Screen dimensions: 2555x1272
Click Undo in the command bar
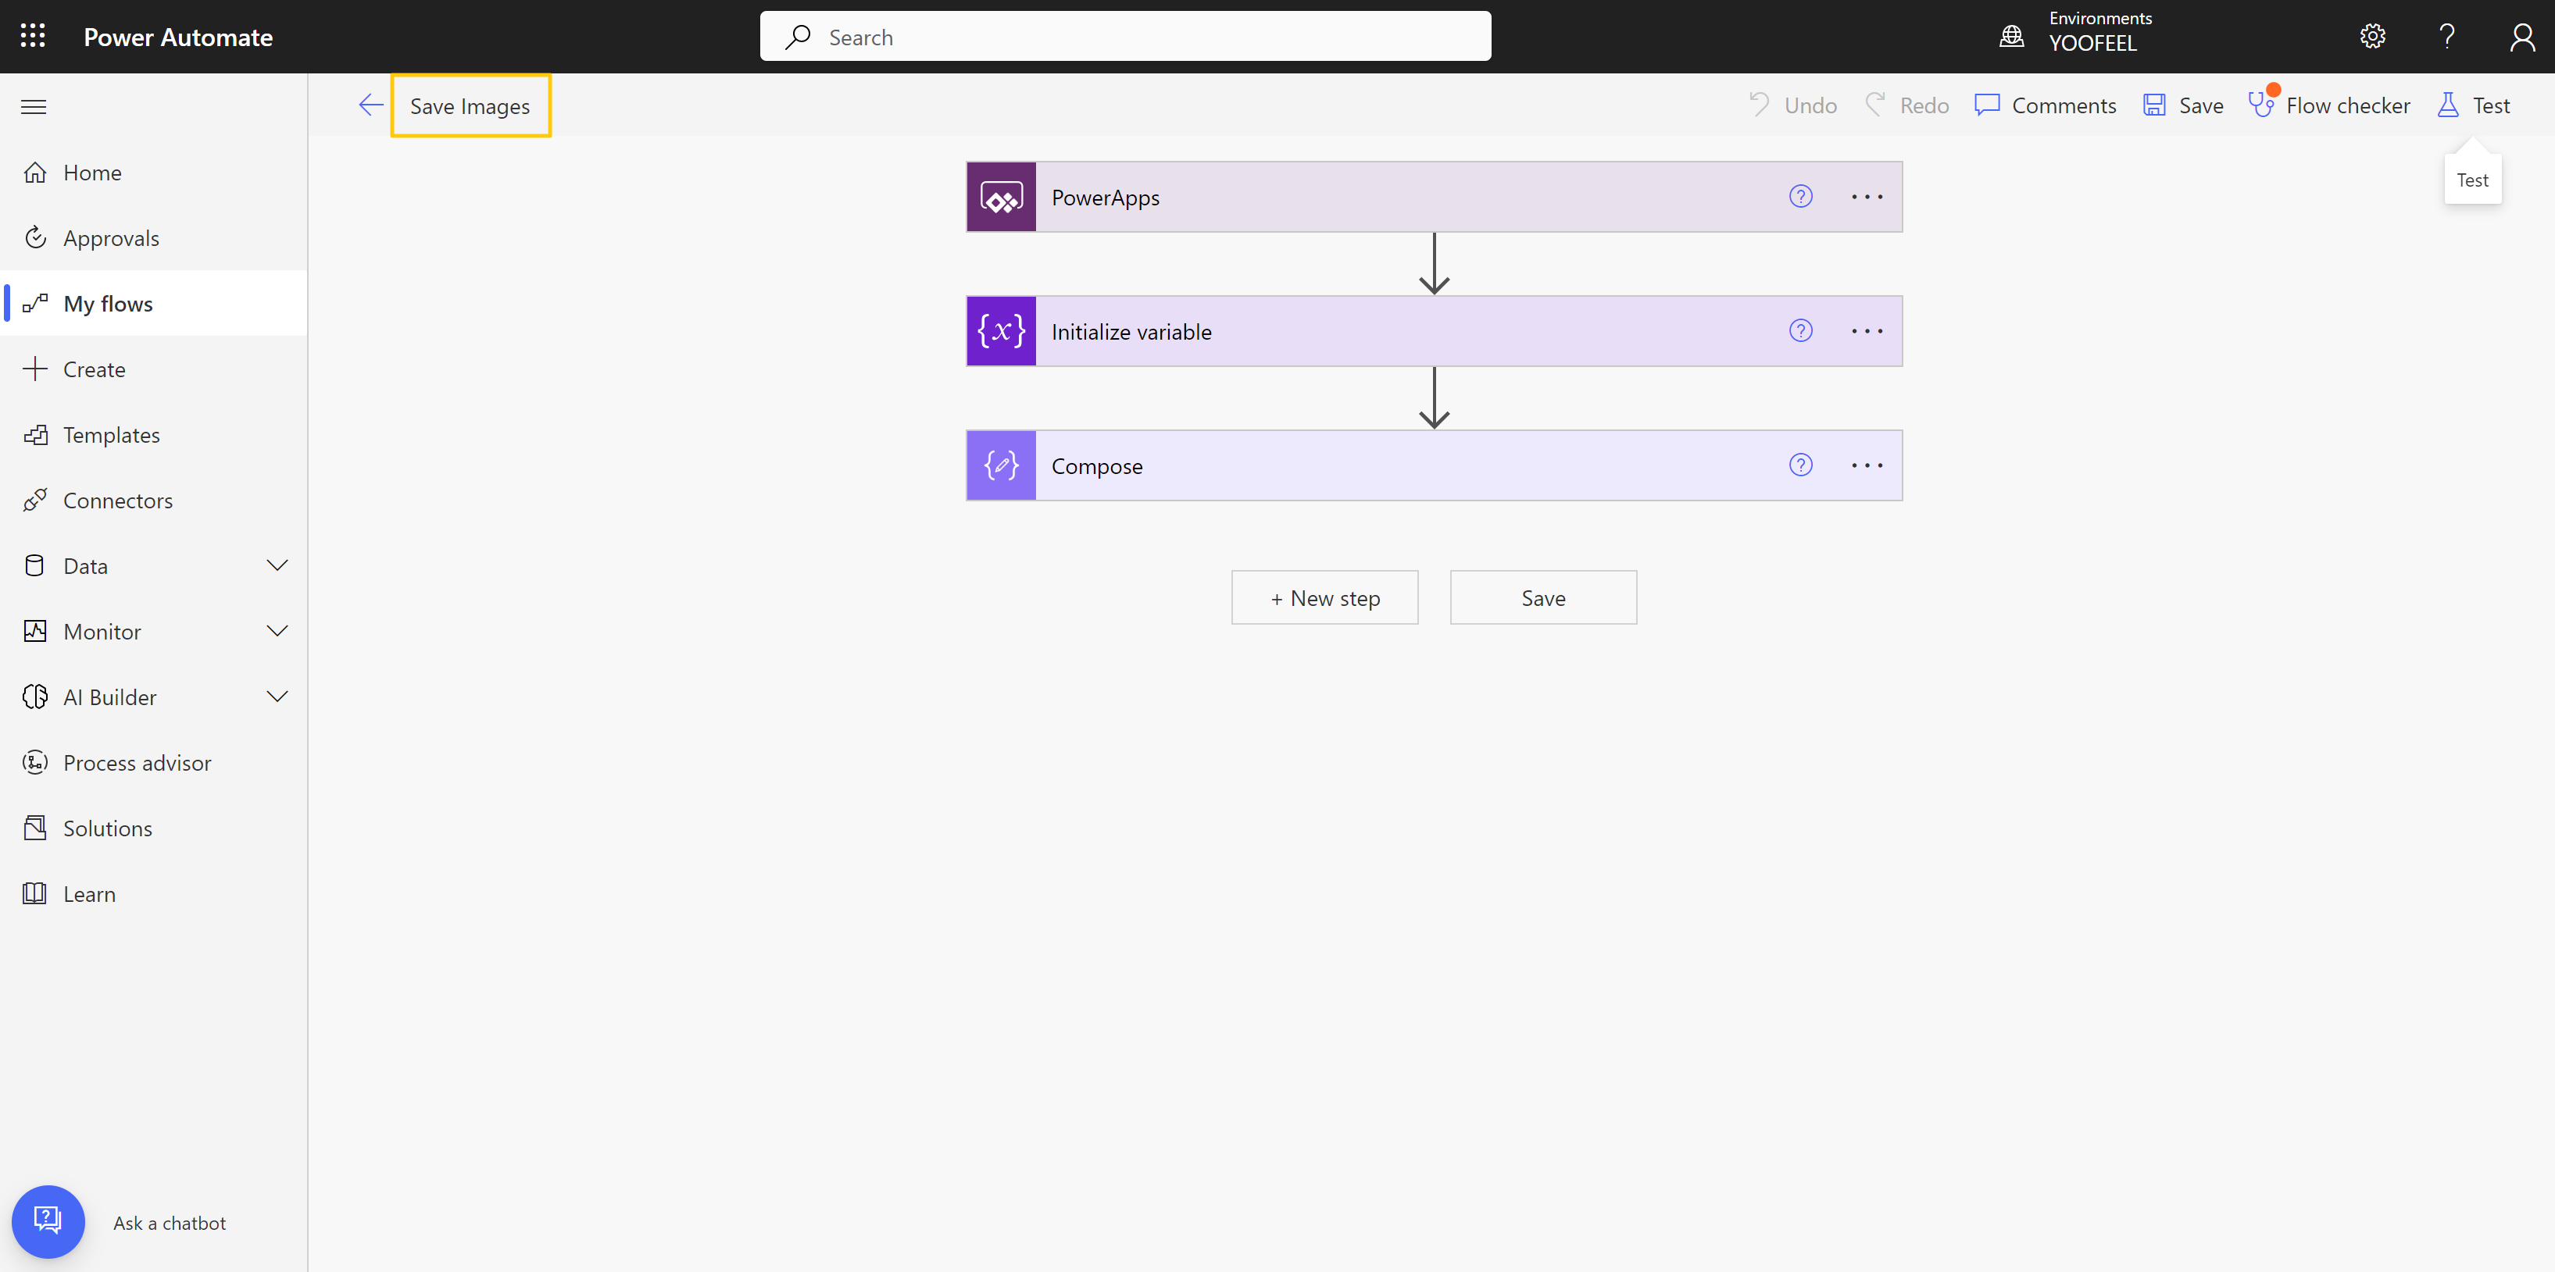[x=1792, y=105]
